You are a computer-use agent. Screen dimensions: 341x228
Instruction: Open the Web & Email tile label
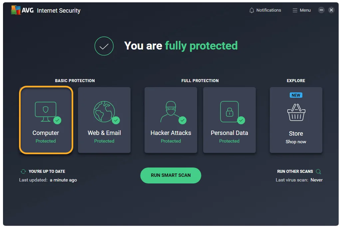click(104, 133)
